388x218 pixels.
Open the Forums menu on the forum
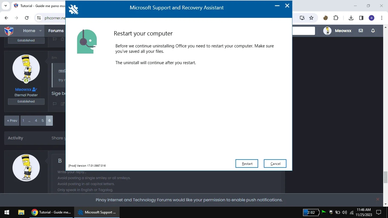click(x=56, y=31)
